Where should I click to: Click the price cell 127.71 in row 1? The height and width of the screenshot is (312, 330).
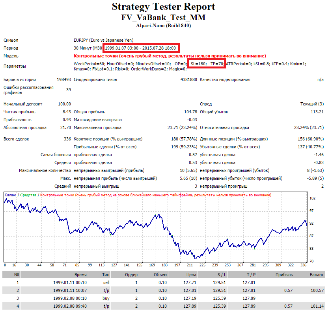point(190,282)
